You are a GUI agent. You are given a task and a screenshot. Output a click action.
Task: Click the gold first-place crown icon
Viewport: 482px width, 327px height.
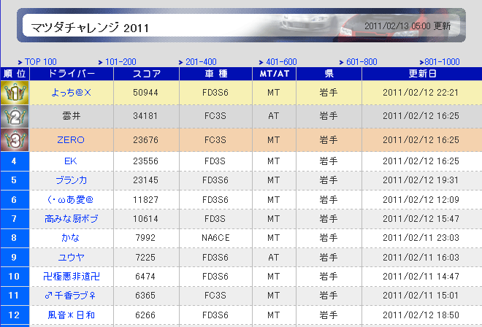tap(15, 93)
